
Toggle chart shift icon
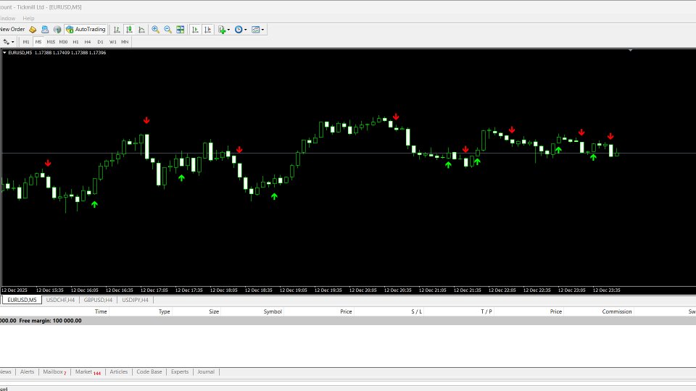pyautogui.click(x=207, y=29)
